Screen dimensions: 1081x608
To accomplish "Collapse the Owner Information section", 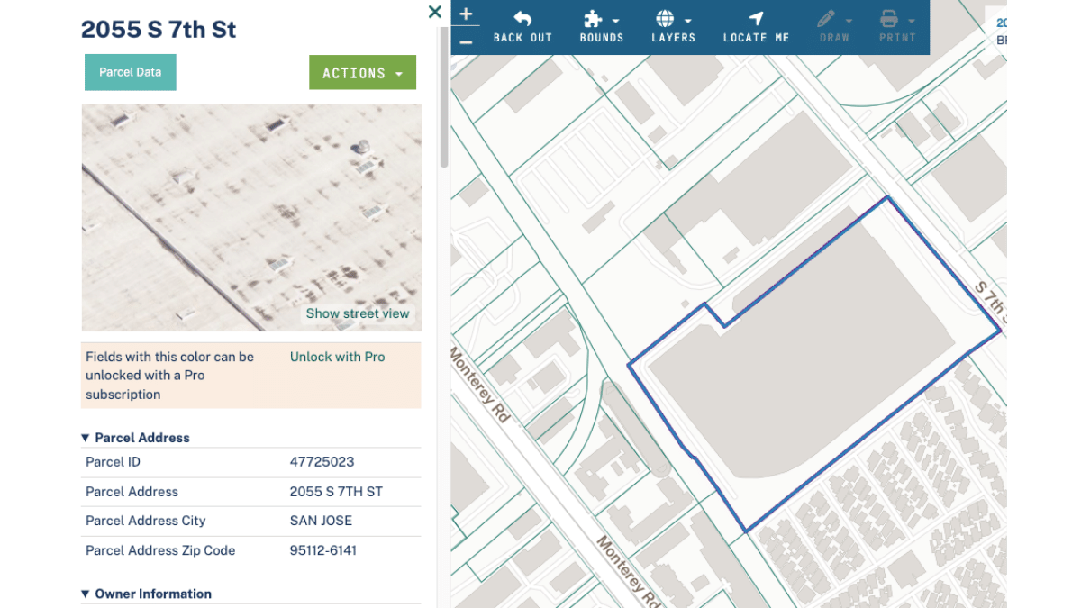I will 86,594.
